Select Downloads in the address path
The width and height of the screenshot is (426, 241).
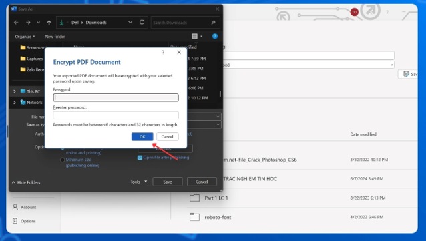[96, 23]
